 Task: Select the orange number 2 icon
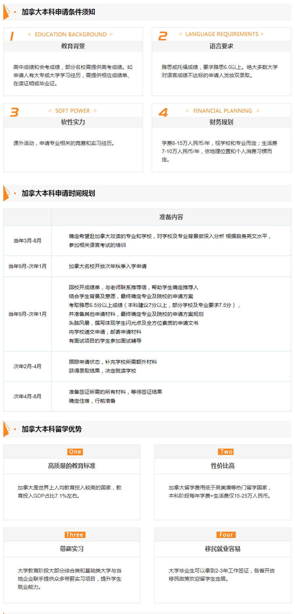click(x=163, y=36)
